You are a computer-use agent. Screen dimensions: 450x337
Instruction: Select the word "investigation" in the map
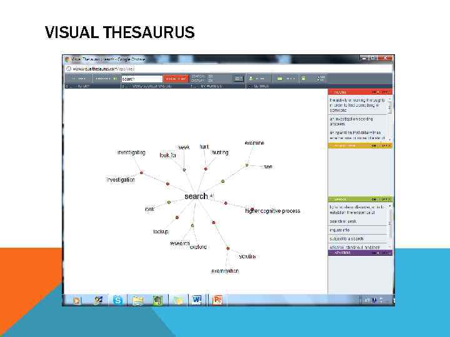[x=121, y=180]
